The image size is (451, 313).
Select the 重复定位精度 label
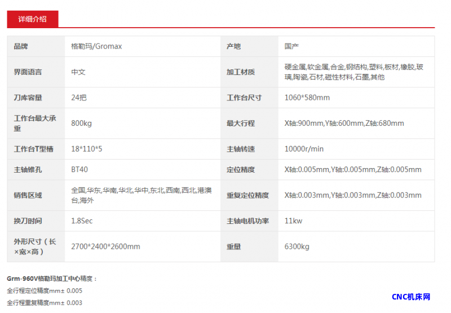[247, 195]
